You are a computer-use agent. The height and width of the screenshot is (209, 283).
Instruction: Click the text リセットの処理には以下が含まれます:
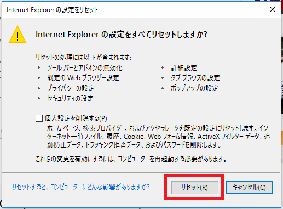tap(83, 58)
